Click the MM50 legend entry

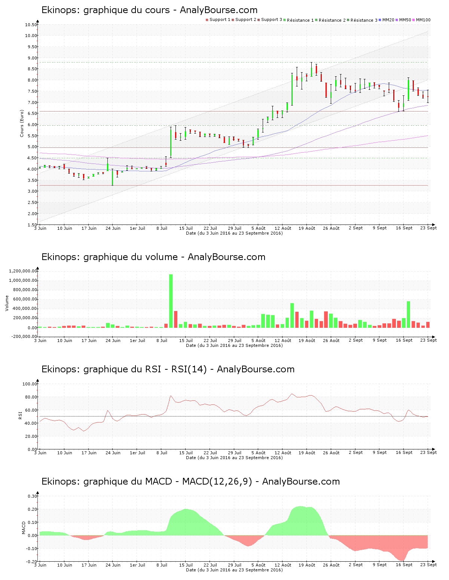coord(405,20)
